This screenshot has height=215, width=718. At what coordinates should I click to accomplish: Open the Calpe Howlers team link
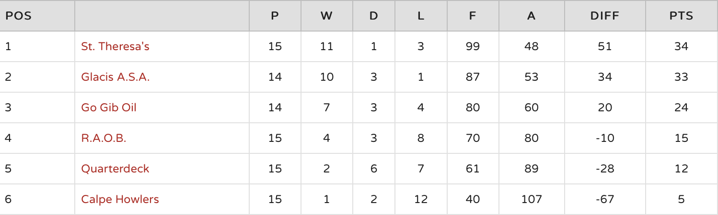pyautogui.click(x=120, y=199)
